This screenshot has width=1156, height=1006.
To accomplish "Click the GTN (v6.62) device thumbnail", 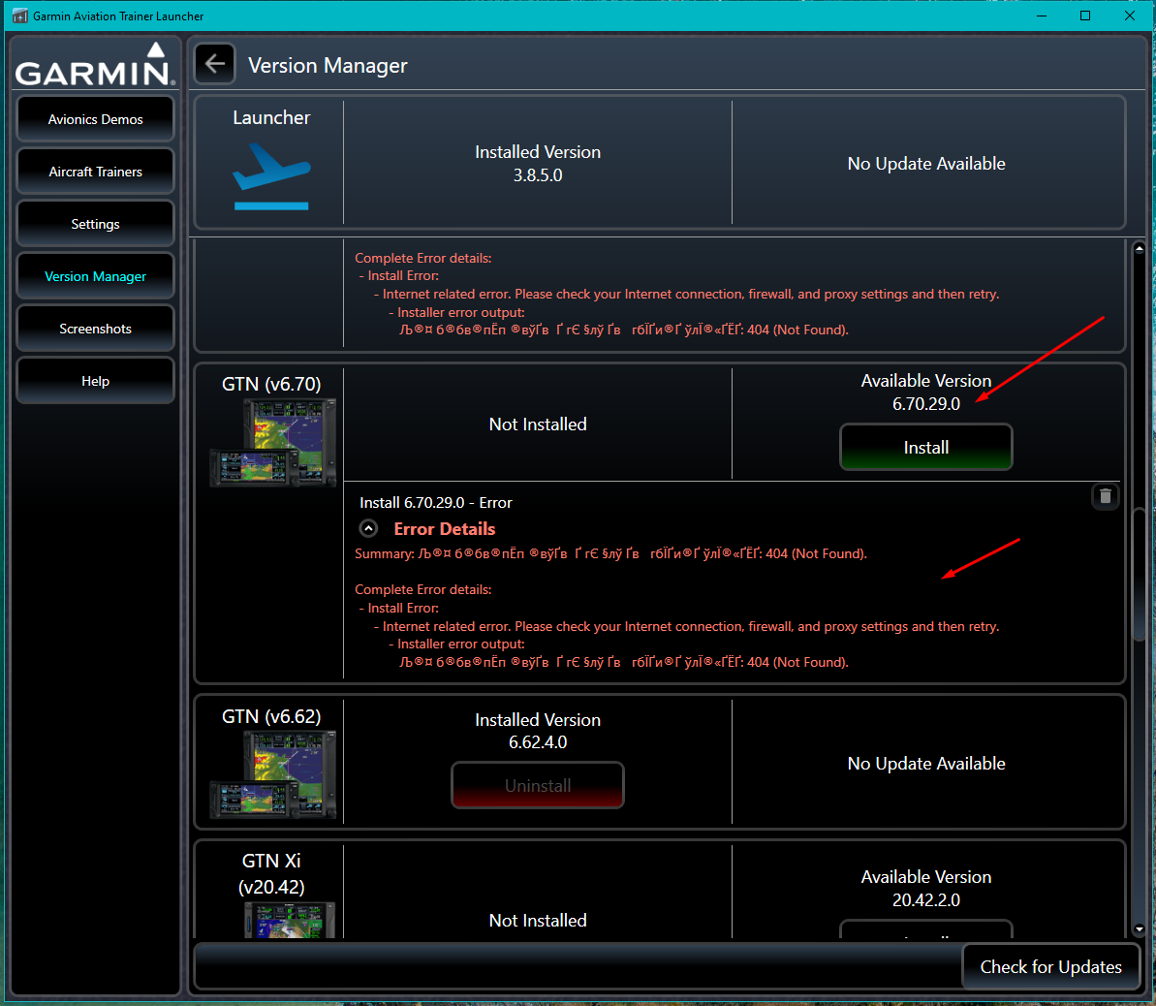I will coord(273,774).
